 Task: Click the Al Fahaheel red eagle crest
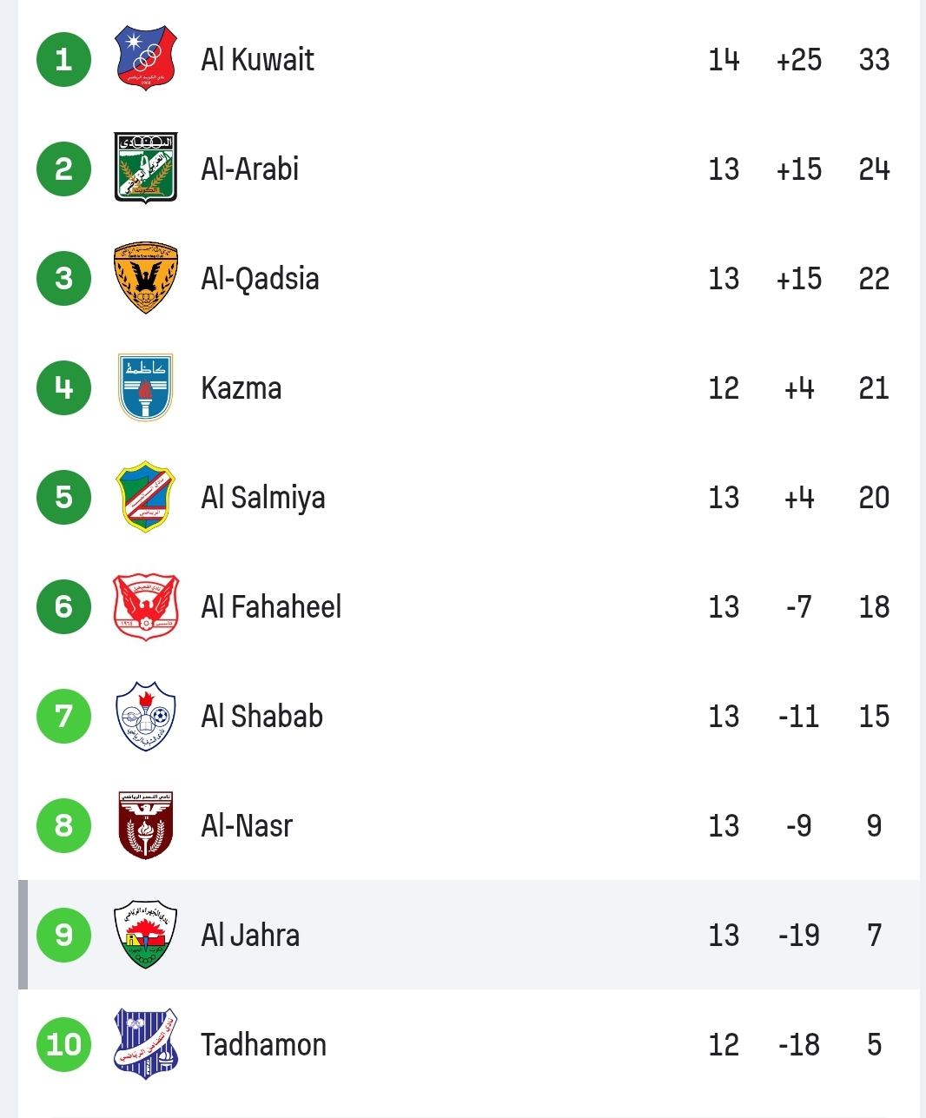pos(146,606)
